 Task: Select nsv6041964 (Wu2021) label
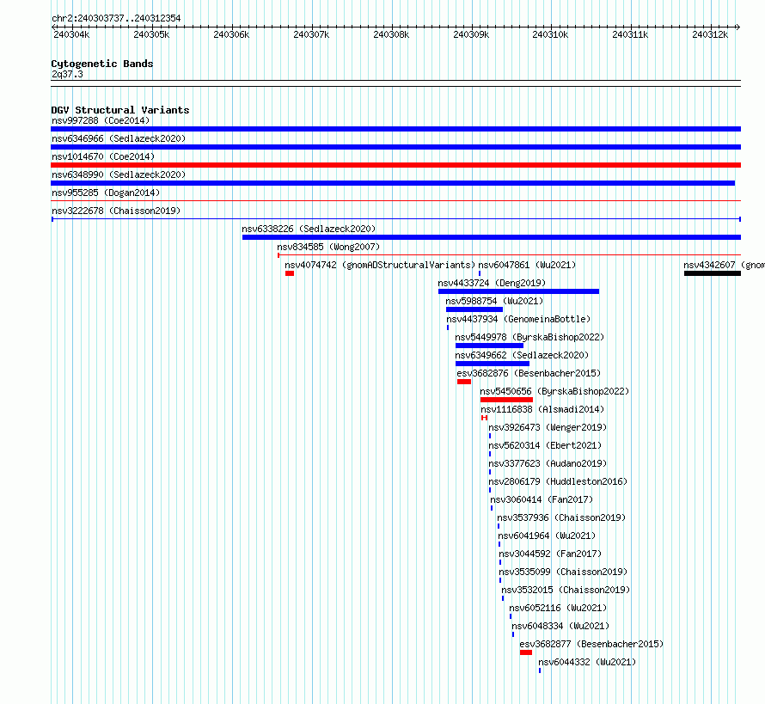(x=547, y=536)
